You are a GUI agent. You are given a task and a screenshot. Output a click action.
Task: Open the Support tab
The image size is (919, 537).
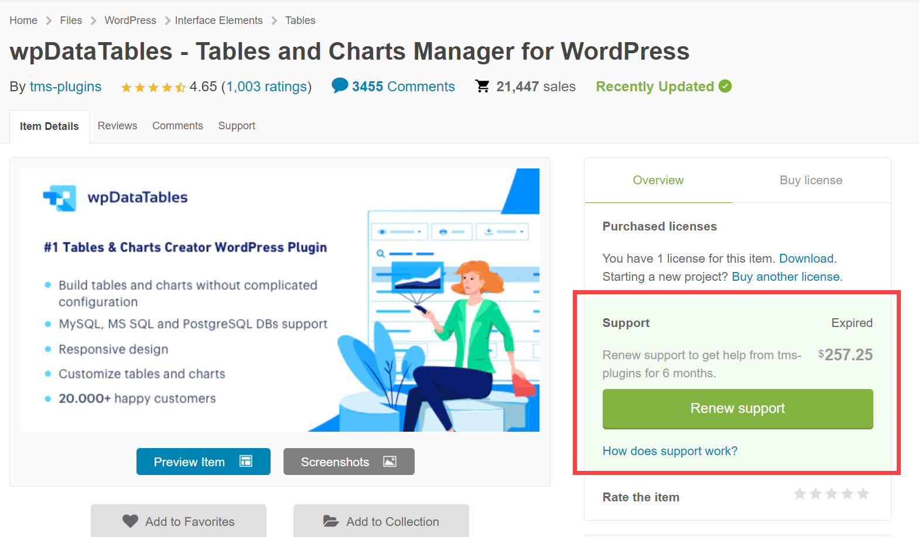[x=237, y=126]
